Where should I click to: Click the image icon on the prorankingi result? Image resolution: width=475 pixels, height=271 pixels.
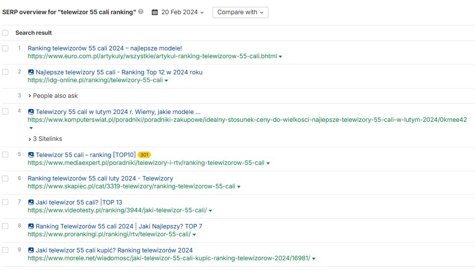[x=31, y=226]
